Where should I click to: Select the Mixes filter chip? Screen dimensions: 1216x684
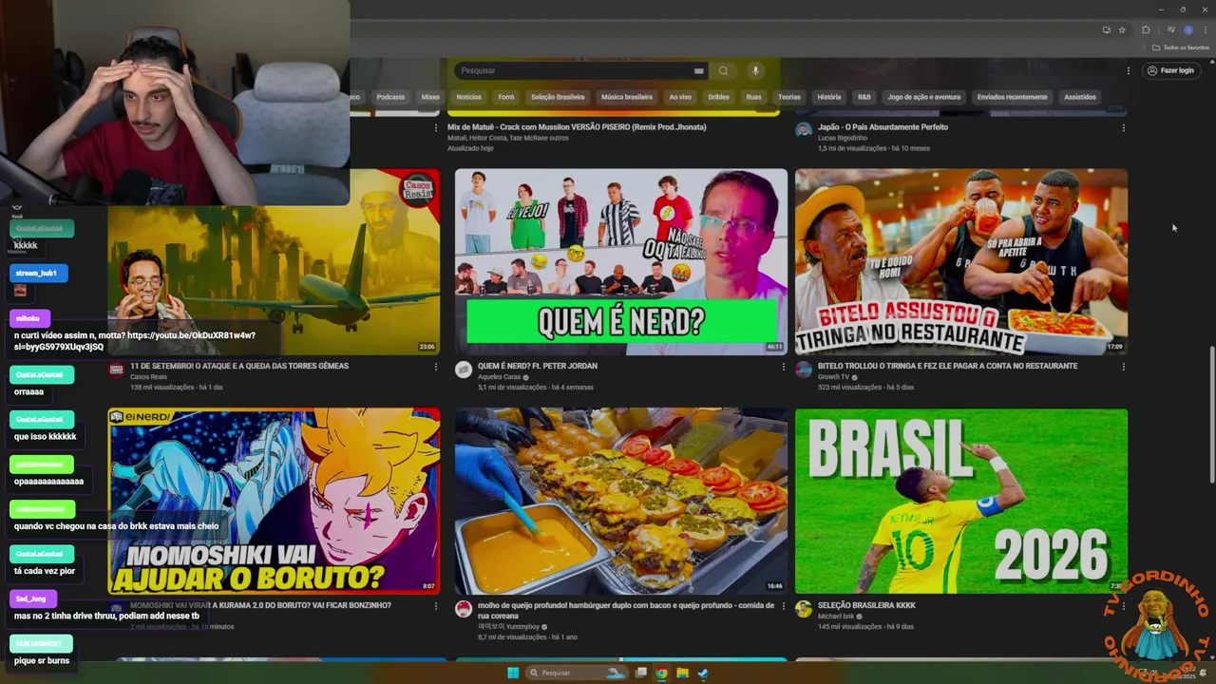(430, 97)
